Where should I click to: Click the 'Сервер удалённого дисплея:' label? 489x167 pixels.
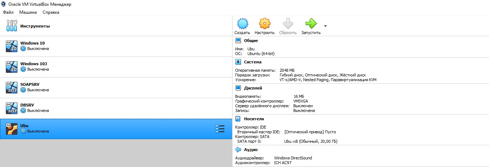point(262,106)
